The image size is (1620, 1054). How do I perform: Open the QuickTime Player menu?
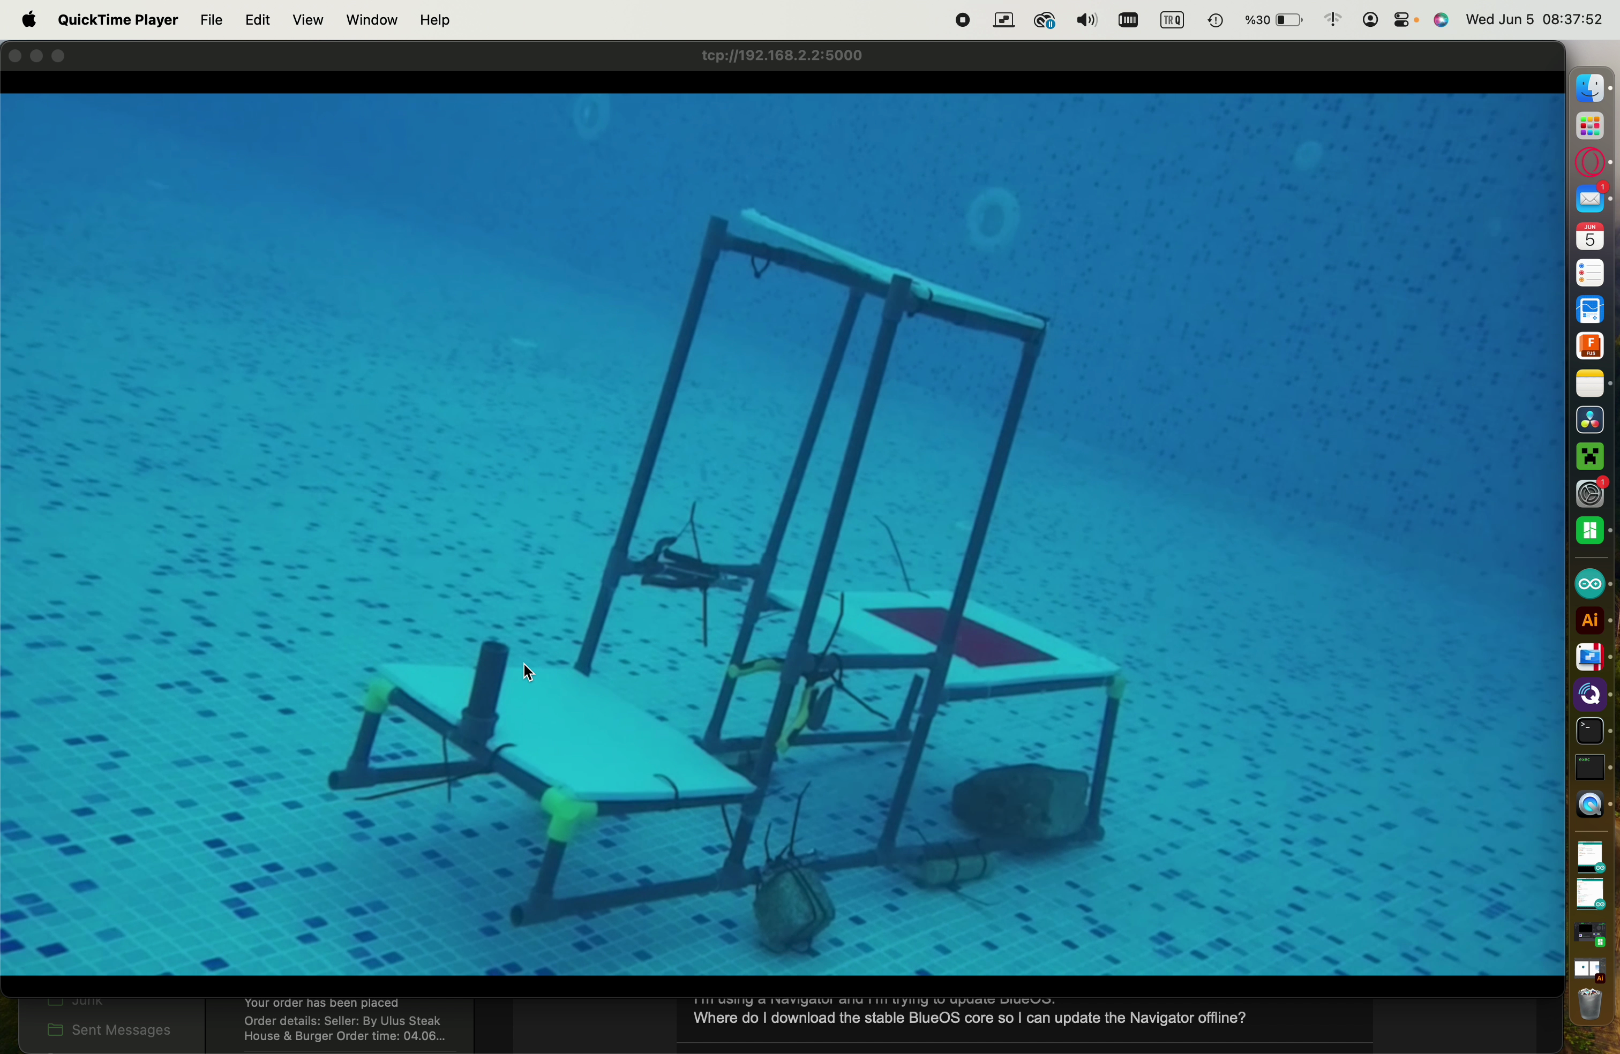coord(118,20)
